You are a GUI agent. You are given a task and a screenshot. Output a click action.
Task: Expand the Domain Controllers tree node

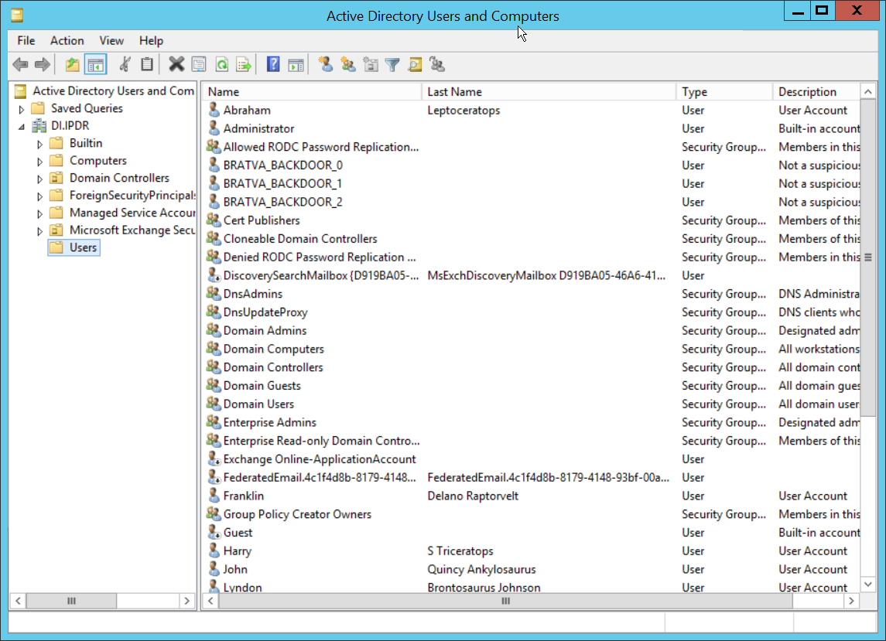click(39, 179)
